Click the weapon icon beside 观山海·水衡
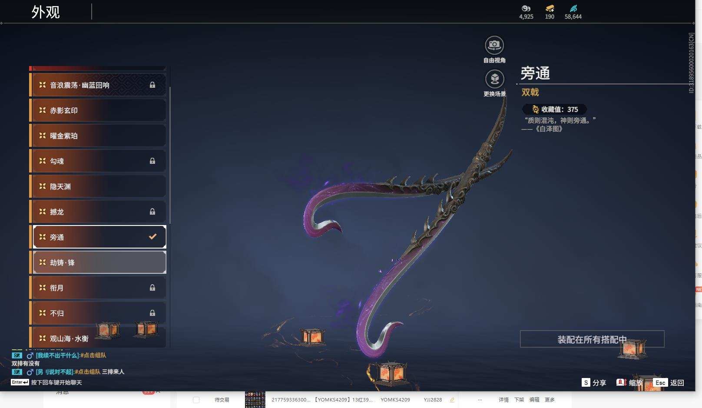Viewport: 702px width, 408px height. point(43,338)
